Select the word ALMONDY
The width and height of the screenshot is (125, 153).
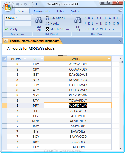click(78, 121)
